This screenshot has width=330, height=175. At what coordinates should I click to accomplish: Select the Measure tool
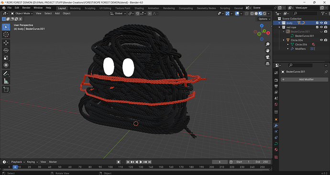(6, 81)
